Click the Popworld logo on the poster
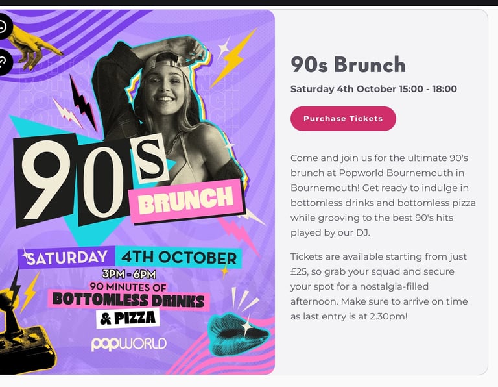Viewport: 498px width, 387px height. (128, 343)
